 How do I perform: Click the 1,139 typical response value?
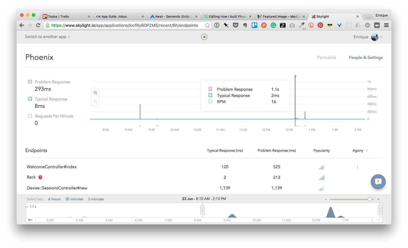click(x=225, y=188)
